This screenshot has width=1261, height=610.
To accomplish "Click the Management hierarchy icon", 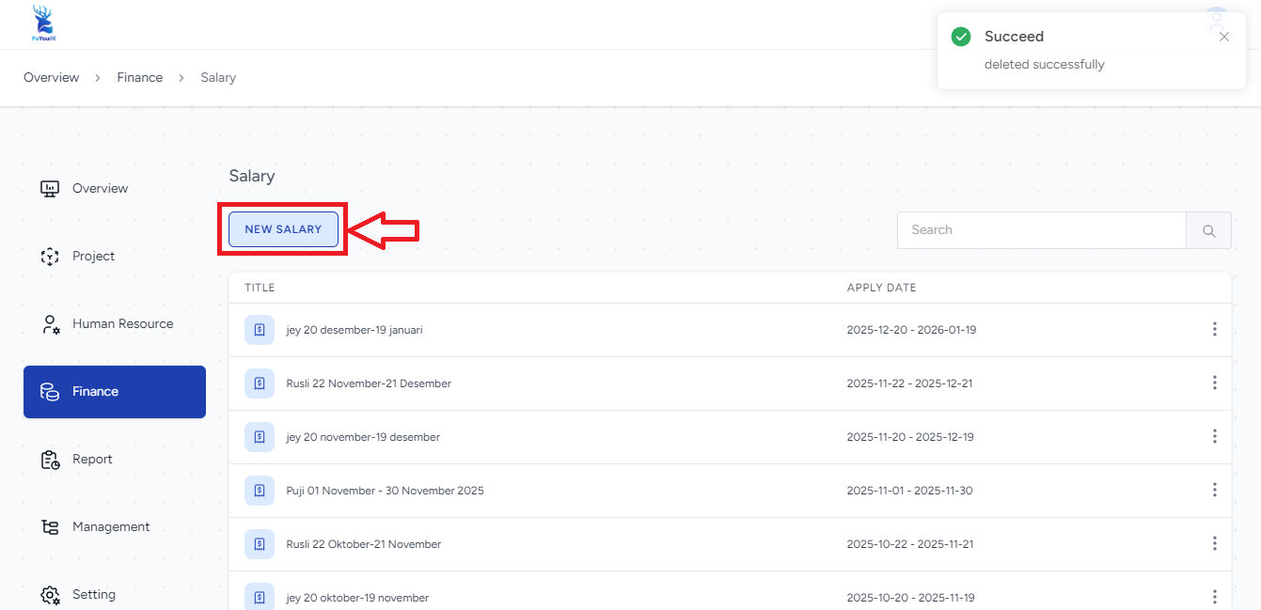I will pyautogui.click(x=51, y=527).
